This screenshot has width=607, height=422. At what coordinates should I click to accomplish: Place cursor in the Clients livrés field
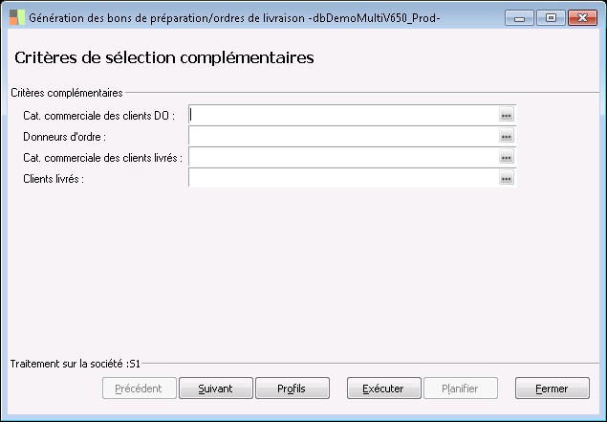click(x=343, y=178)
